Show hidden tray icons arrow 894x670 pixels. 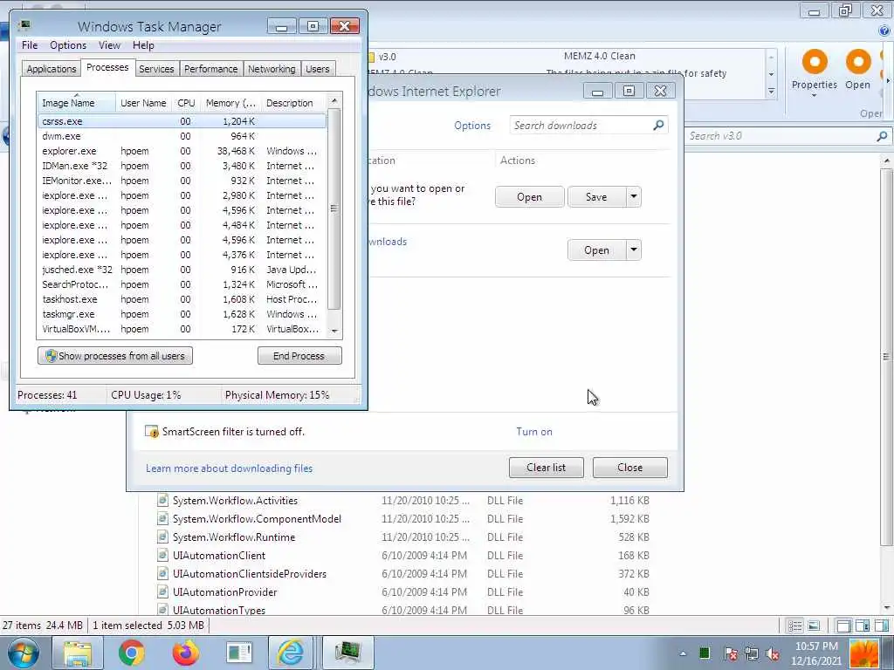683,653
